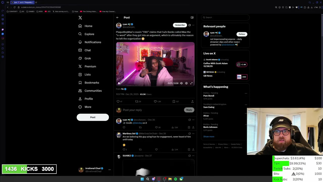This screenshot has width=323, height=182.
Task: Play the video in the post
Action: 119,83
